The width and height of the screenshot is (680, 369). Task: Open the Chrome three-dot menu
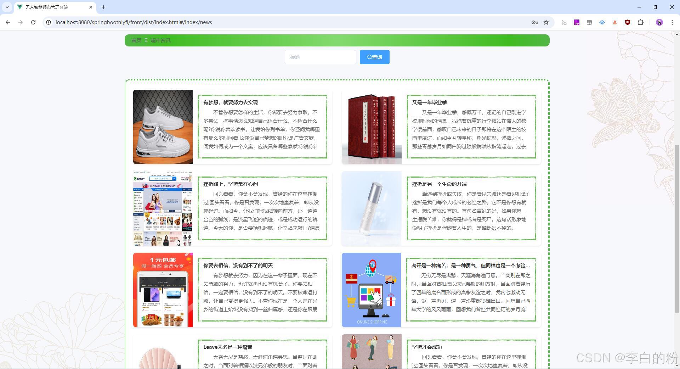click(672, 22)
